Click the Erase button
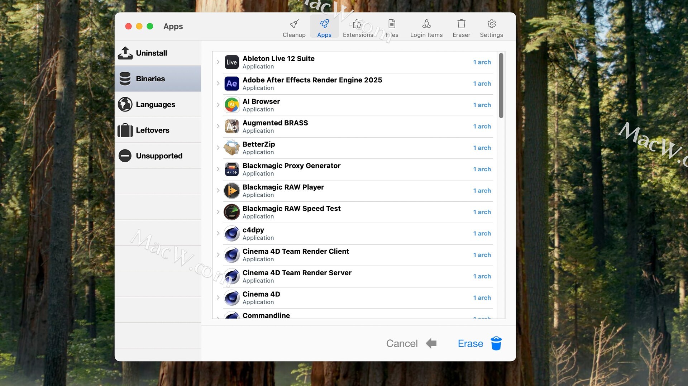Image resolution: width=688 pixels, height=386 pixels. coord(479,343)
